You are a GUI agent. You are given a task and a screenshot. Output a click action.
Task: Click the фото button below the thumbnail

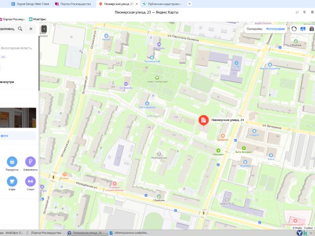pyautogui.click(x=18, y=136)
